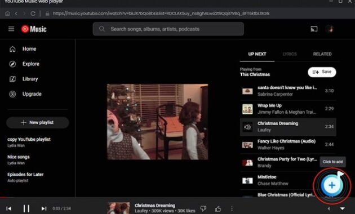Open the account avatar menu
355x214 pixels.
coord(330,29)
